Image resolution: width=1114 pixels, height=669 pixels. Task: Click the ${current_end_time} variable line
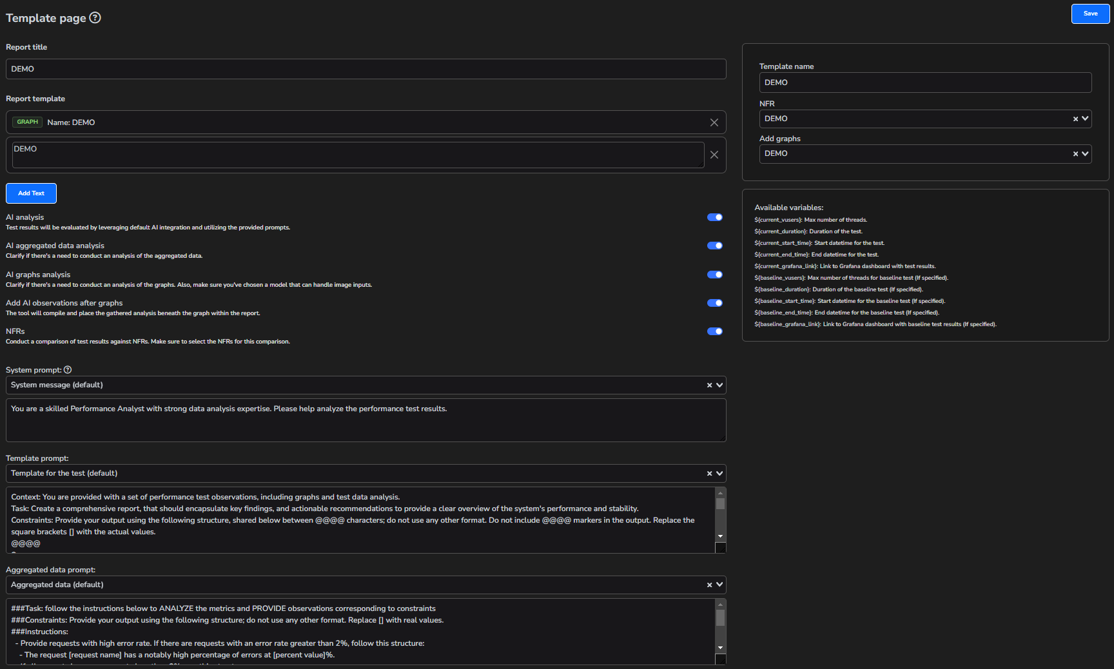[816, 255]
